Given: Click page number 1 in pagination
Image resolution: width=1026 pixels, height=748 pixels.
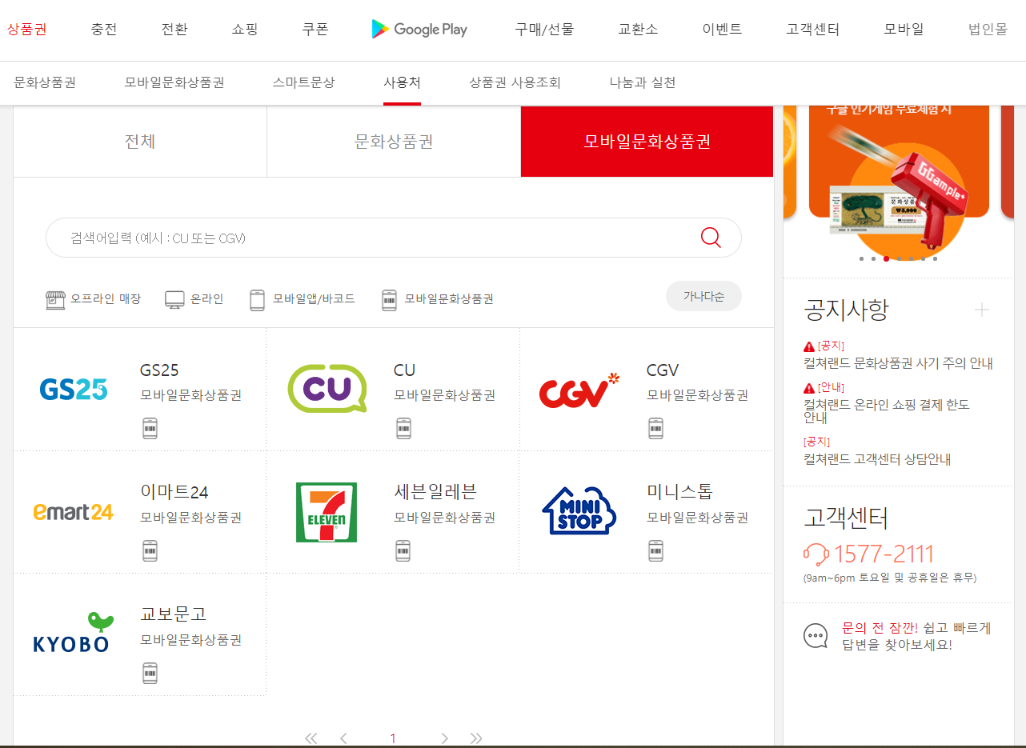Looking at the screenshot, I should point(393,738).
